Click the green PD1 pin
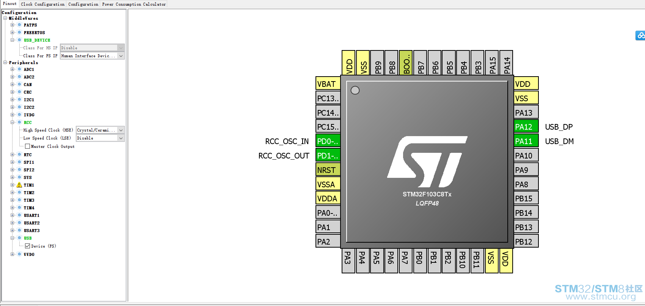Viewport: 645px width, 306px height. click(x=328, y=155)
